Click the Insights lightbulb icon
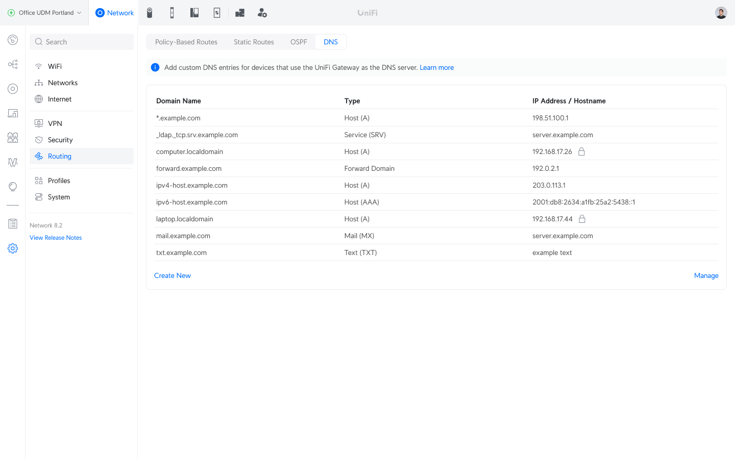 13,187
